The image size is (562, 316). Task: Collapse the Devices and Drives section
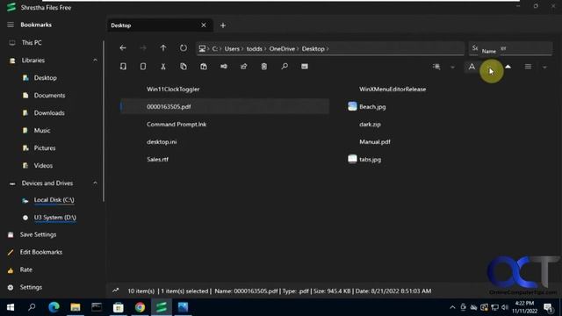click(x=95, y=183)
